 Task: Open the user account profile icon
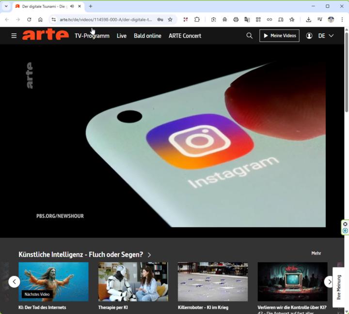tap(309, 35)
